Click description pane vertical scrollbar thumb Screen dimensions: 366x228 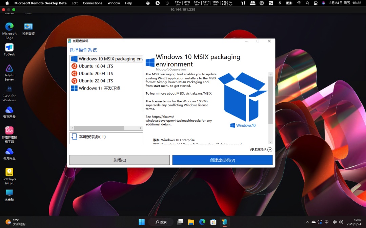coord(270,100)
